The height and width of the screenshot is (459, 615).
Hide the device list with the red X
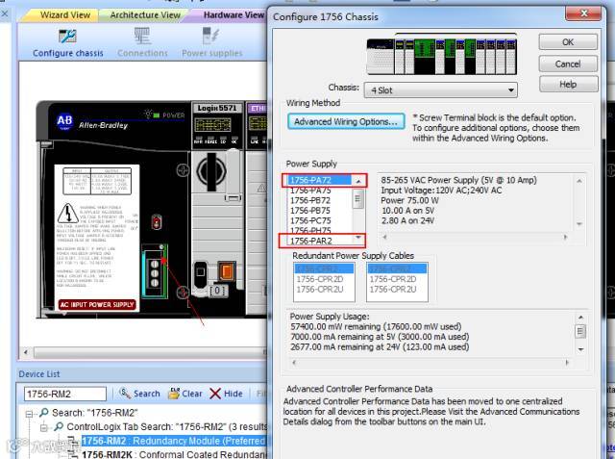click(x=227, y=394)
